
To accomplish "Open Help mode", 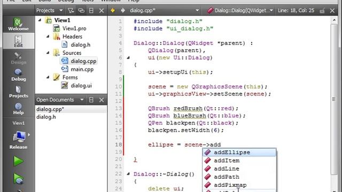I will point(19,108).
